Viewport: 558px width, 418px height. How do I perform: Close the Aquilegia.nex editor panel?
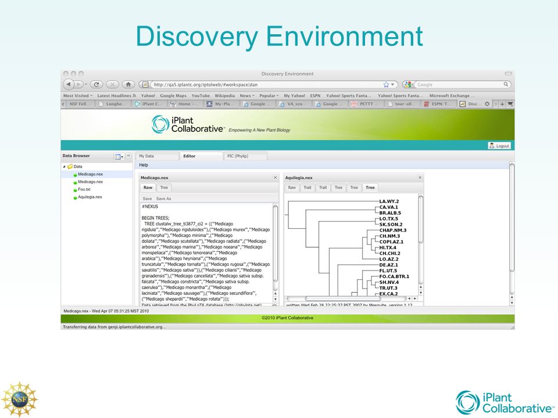420,178
